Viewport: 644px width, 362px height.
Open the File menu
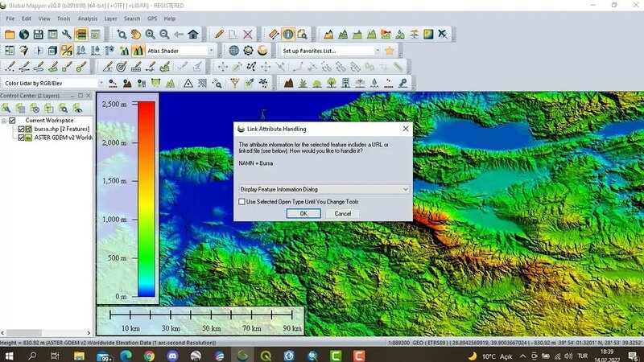click(x=10, y=19)
